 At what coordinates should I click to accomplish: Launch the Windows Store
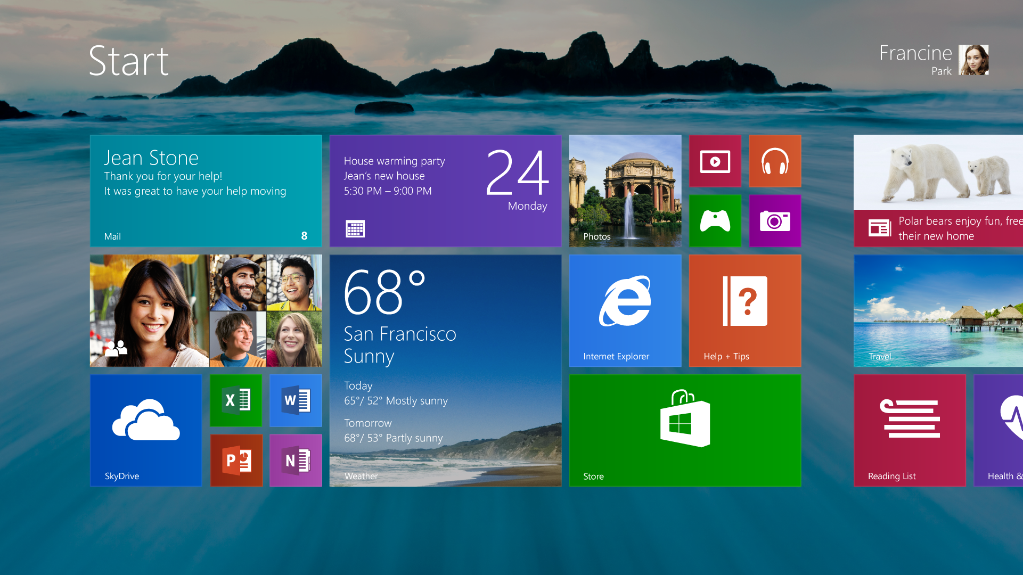686,430
